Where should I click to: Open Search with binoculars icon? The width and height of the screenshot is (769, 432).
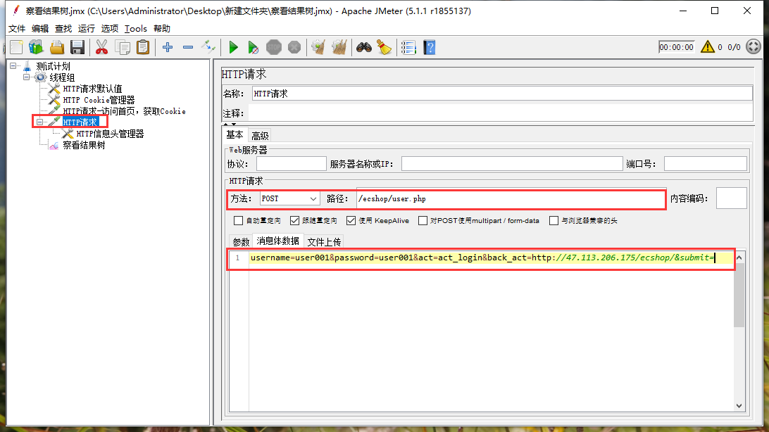[363, 48]
